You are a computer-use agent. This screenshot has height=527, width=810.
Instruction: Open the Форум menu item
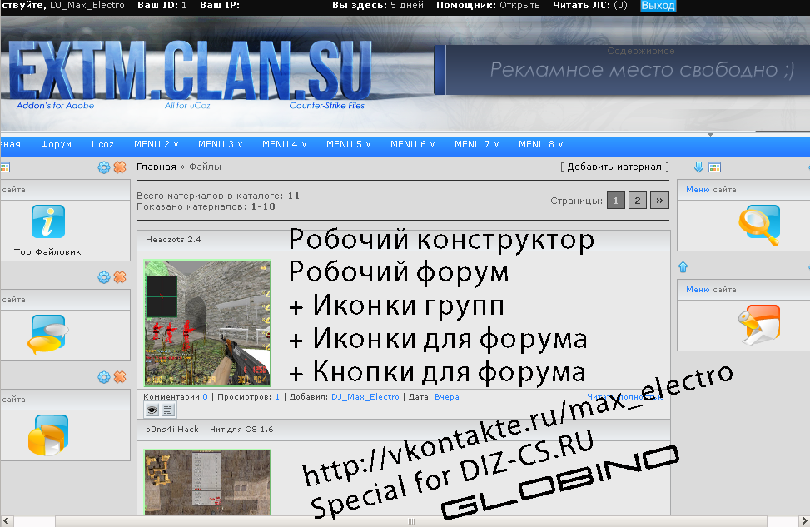coord(57,144)
